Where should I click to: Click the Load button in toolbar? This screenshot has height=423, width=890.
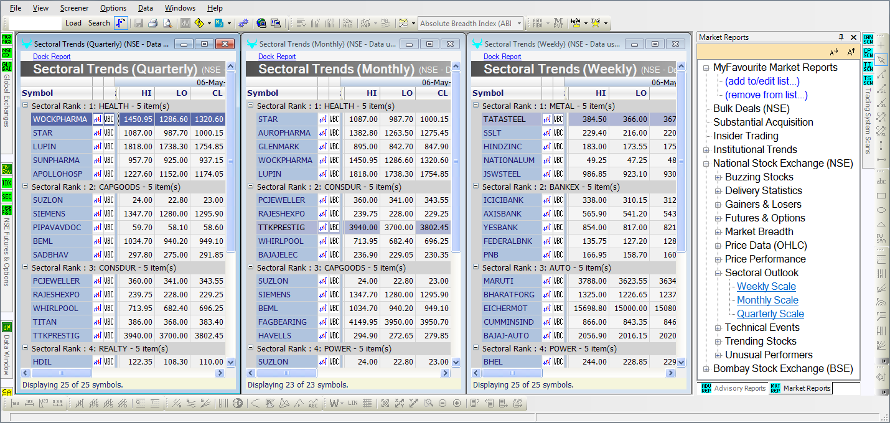73,23
